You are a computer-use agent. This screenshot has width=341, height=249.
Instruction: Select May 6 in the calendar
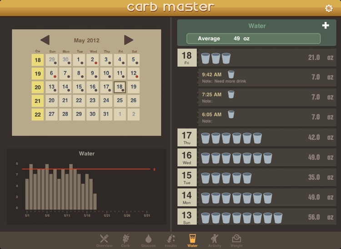click(51, 74)
